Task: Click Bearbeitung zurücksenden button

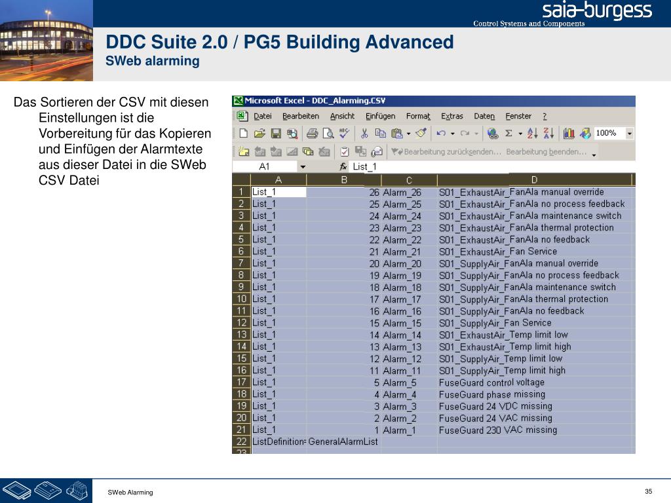Action: 446,151
